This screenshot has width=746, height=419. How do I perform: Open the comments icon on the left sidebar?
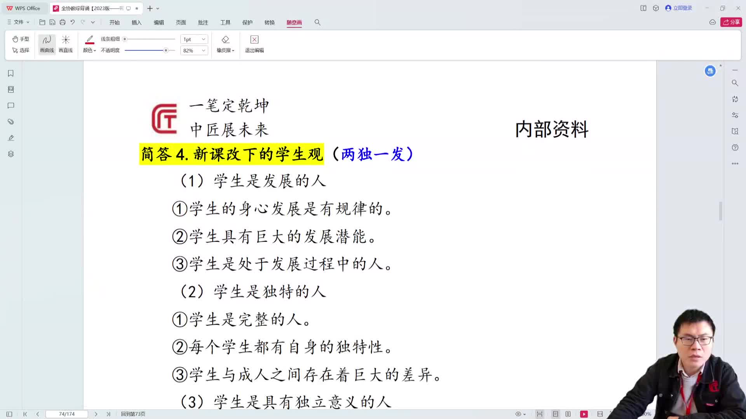click(x=10, y=106)
